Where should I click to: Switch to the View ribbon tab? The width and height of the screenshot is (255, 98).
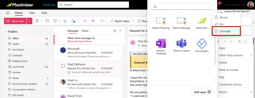click(32, 13)
